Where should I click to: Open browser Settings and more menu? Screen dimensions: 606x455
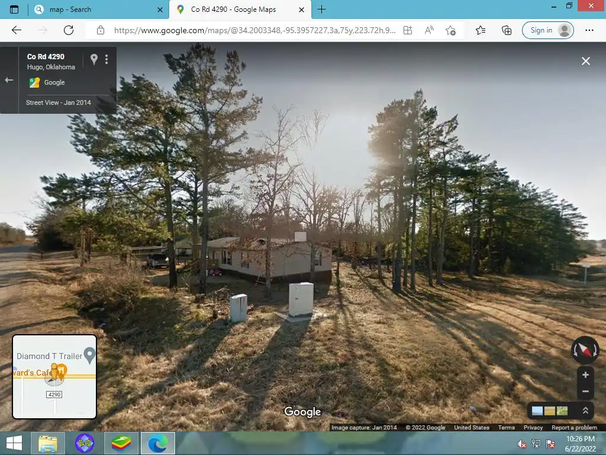pyautogui.click(x=589, y=30)
